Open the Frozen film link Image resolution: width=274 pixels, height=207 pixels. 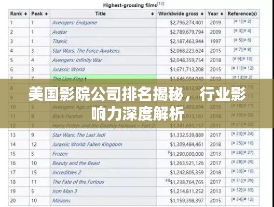point(60,154)
